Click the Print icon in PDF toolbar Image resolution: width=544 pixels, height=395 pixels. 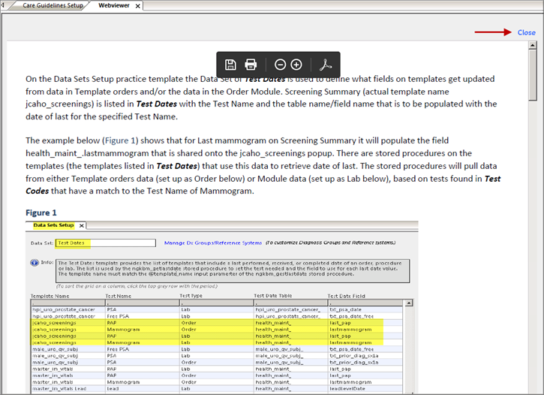point(251,65)
